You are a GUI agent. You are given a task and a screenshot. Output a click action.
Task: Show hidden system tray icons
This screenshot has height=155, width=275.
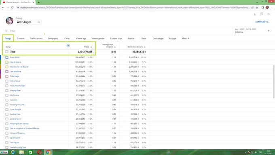[245, 152]
